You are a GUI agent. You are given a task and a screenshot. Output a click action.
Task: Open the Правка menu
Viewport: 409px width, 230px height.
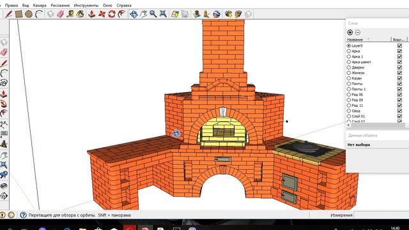[x=12, y=5]
